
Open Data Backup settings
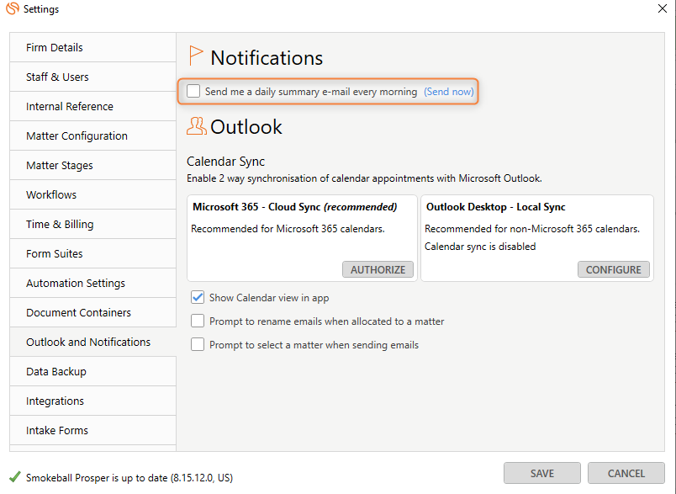[x=92, y=371]
